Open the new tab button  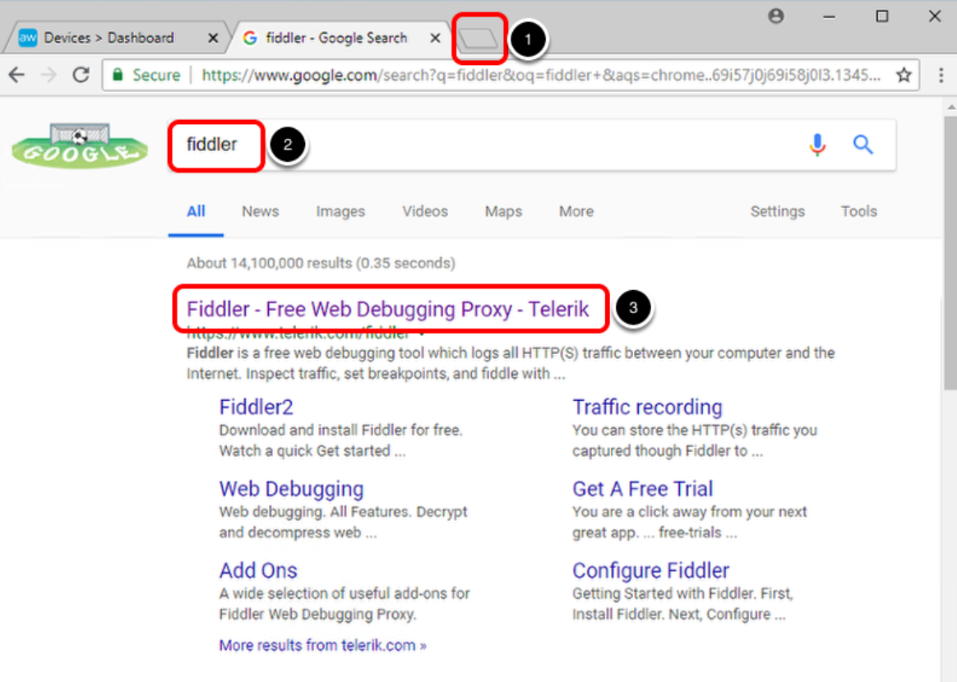pyautogui.click(x=479, y=38)
